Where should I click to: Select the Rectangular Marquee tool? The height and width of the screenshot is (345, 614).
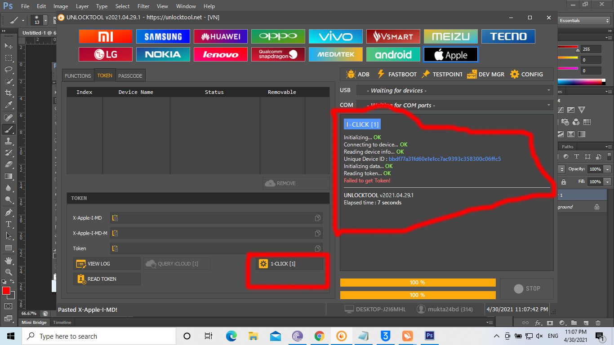point(9,58)
